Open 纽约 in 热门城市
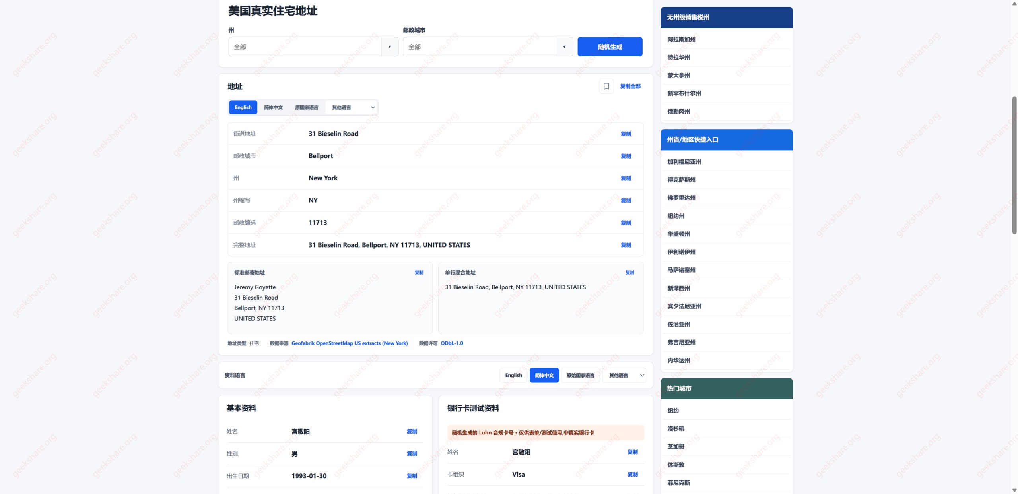Viewport: 1018px width, 494px height. pyautogui.click(x=673, y=411)
